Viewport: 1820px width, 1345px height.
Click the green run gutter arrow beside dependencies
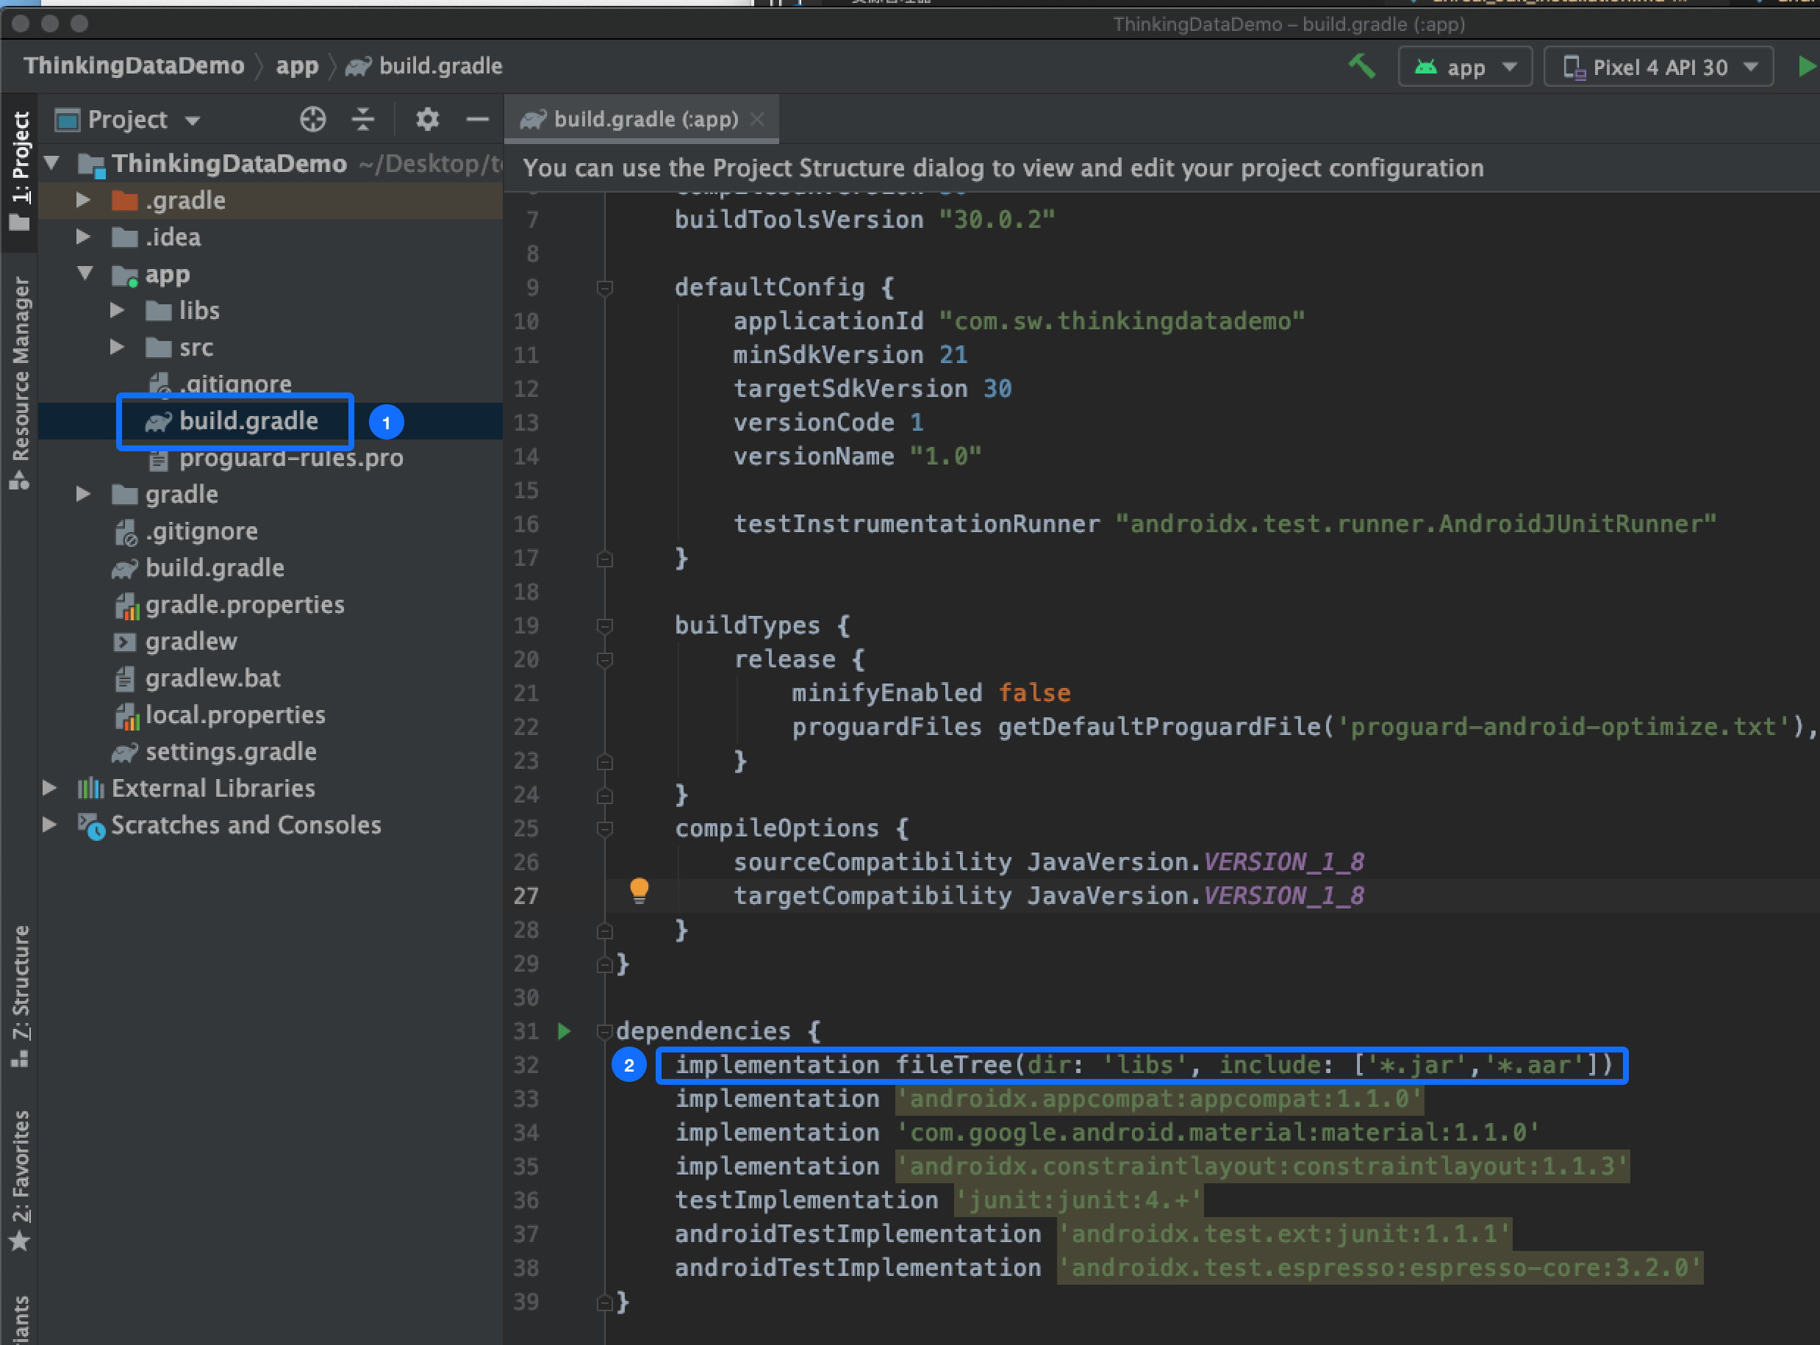pyautogui.click(x=564, y=1032)
